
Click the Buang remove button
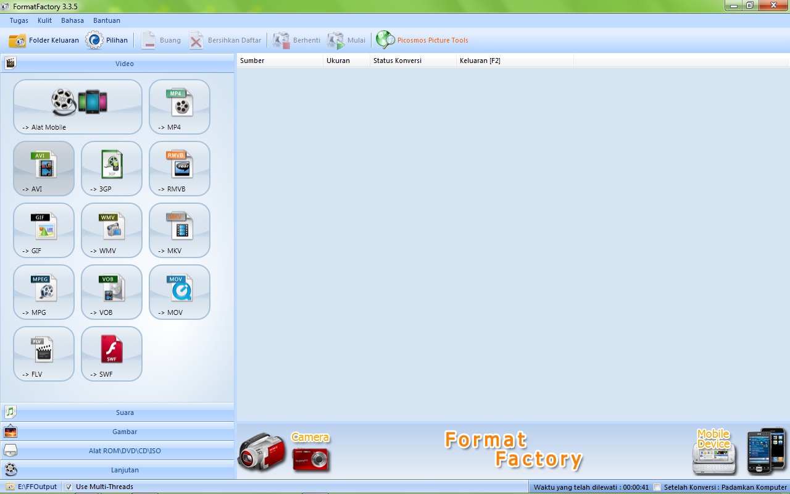coord(160,41)
